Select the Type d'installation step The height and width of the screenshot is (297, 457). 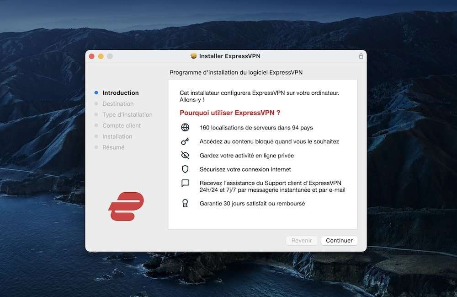(x=128, y=115)
